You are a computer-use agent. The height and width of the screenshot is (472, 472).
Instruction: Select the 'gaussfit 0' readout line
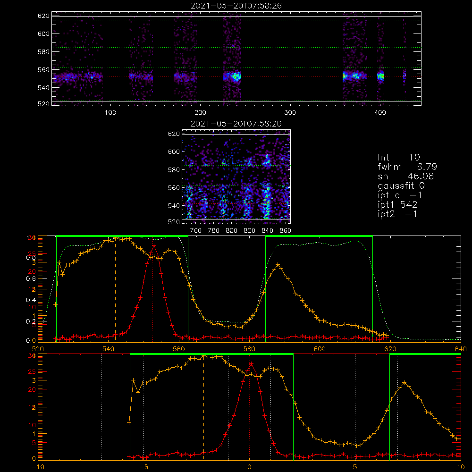(401, 185)
